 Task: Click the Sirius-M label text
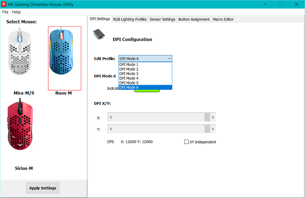pyautogui.click(x=24, y=168)
